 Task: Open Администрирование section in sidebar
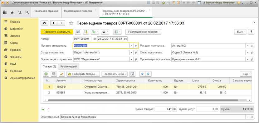22,78
